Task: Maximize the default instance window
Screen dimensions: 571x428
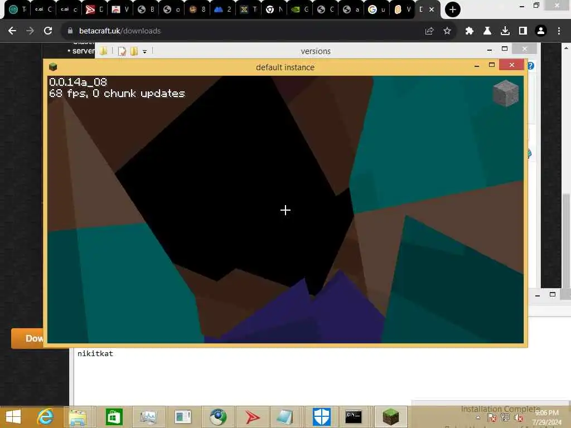Action: (492, 65)
